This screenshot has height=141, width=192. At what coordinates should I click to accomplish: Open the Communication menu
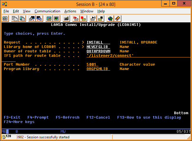(47, 11)
